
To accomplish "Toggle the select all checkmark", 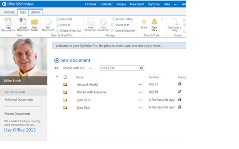I will [57, 77].
